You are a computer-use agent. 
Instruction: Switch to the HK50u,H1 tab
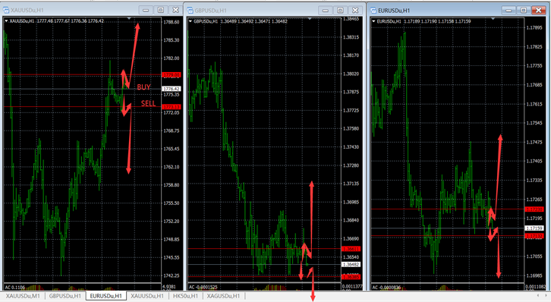(185, 296)
